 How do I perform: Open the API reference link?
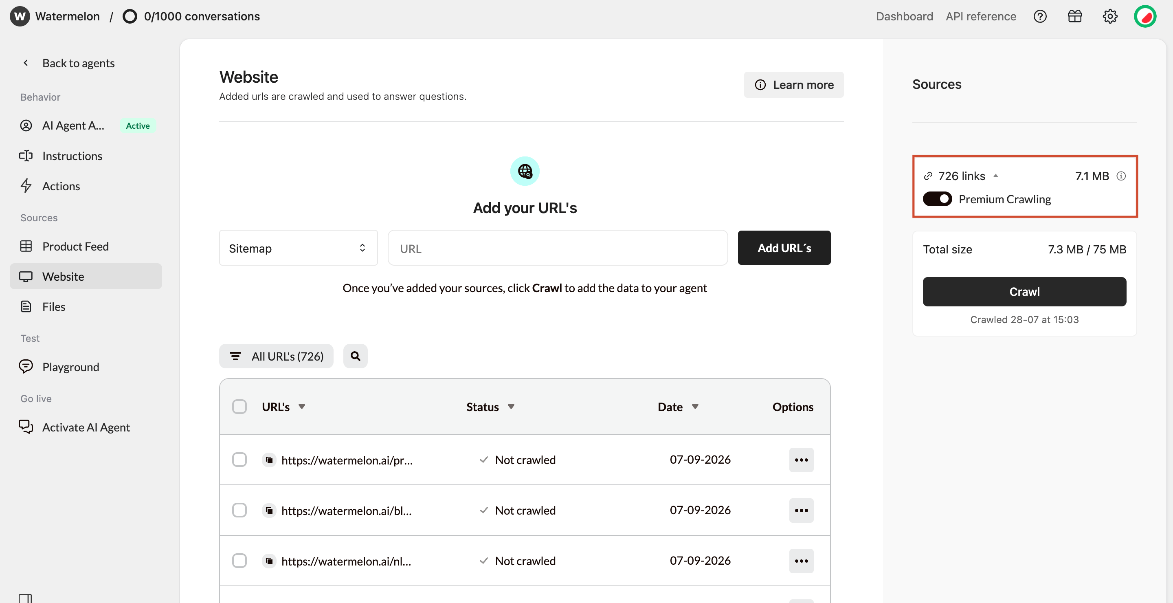click(x=981, y=16)
